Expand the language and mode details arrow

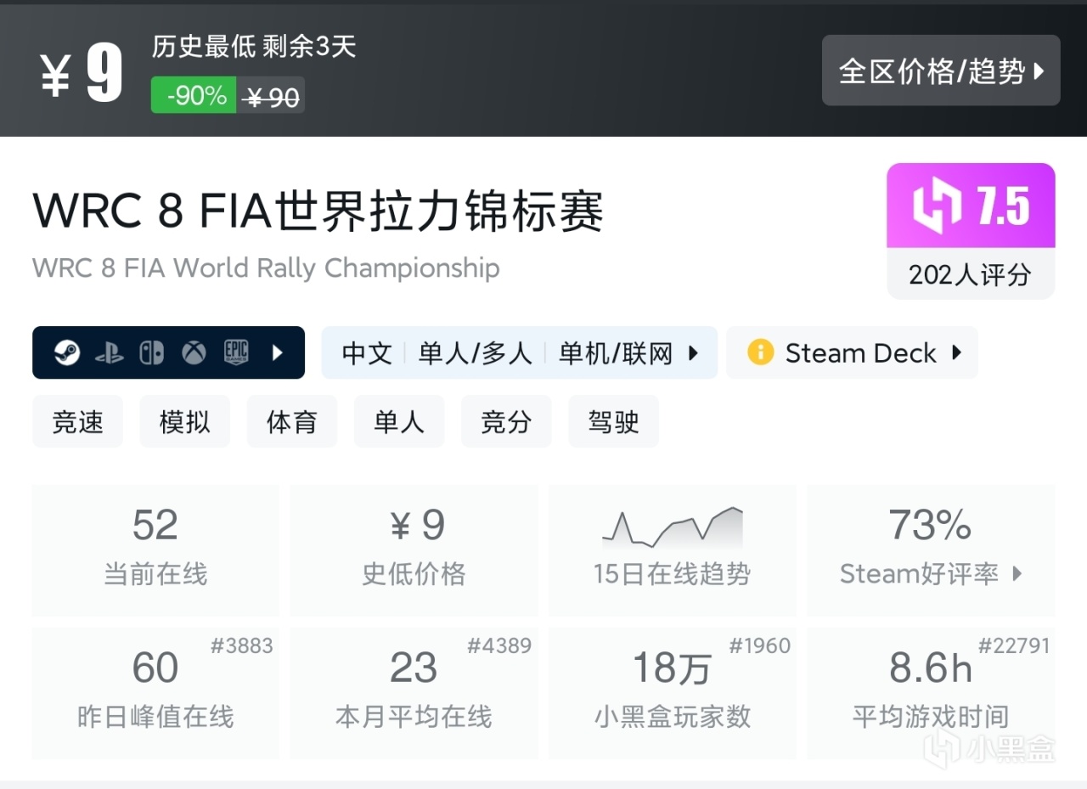(693, 352)
